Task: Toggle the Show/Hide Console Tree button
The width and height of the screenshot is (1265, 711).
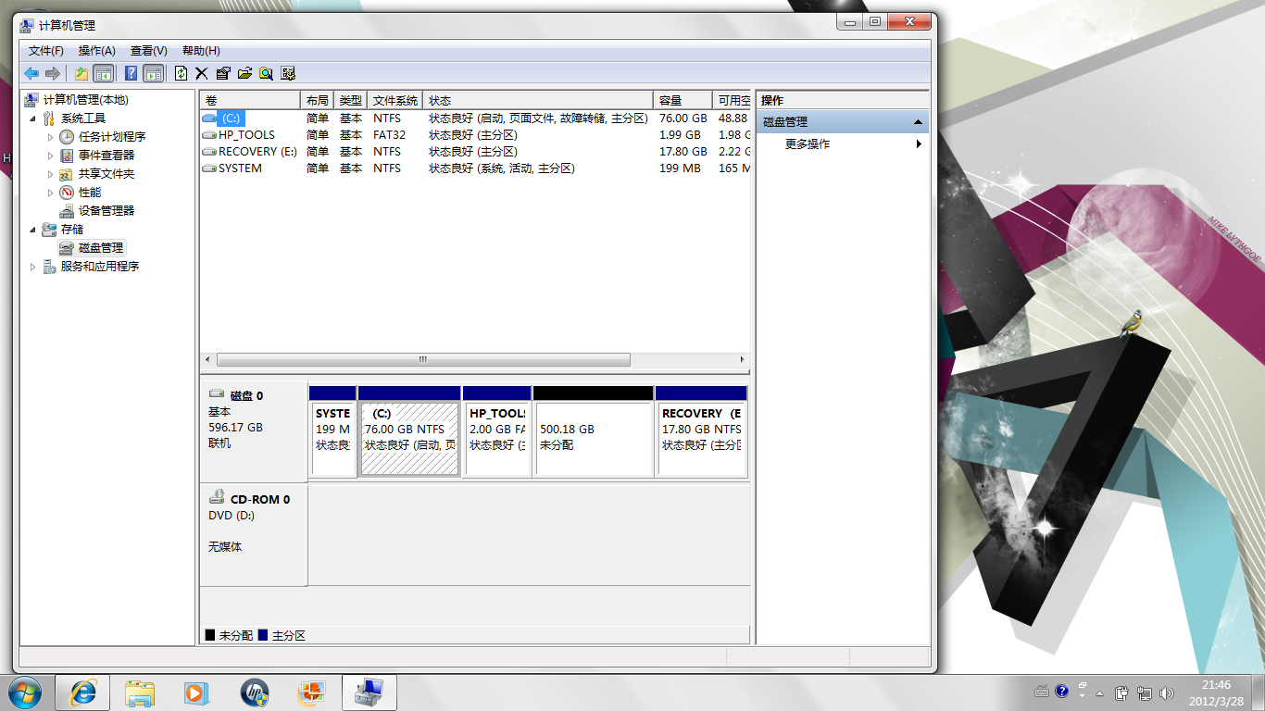Action: tap(104, 73)
